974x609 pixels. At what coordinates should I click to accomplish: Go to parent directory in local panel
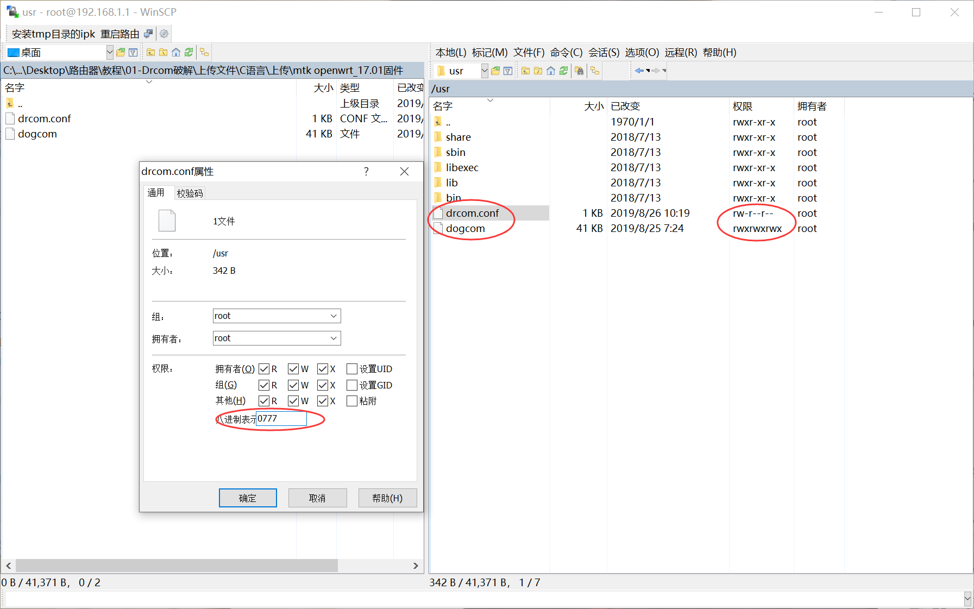(x=150, y=52)
